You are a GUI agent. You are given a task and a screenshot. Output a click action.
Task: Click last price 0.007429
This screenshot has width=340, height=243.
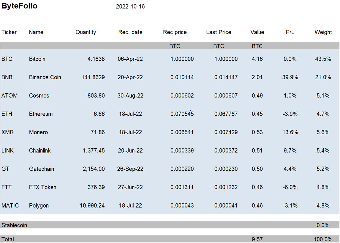226,132
